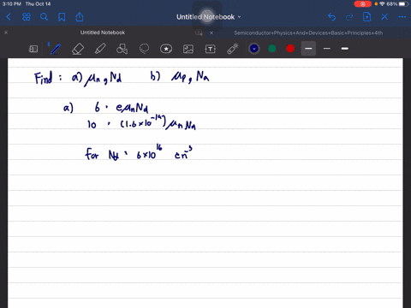Close the Semiconductor Physics tab

211,33
